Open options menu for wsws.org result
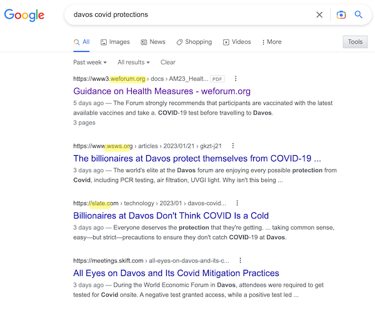Image resolution: width=375 pixels, height=333 pixels. coord(233,146)
